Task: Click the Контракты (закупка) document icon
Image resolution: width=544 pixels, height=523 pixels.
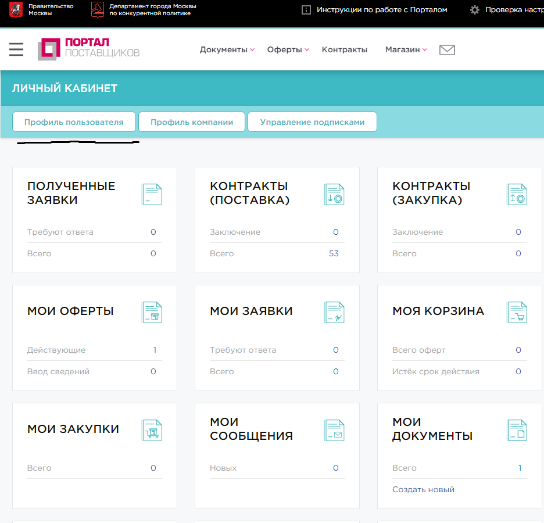Action: pyautogui.click(x=517, y=194)
